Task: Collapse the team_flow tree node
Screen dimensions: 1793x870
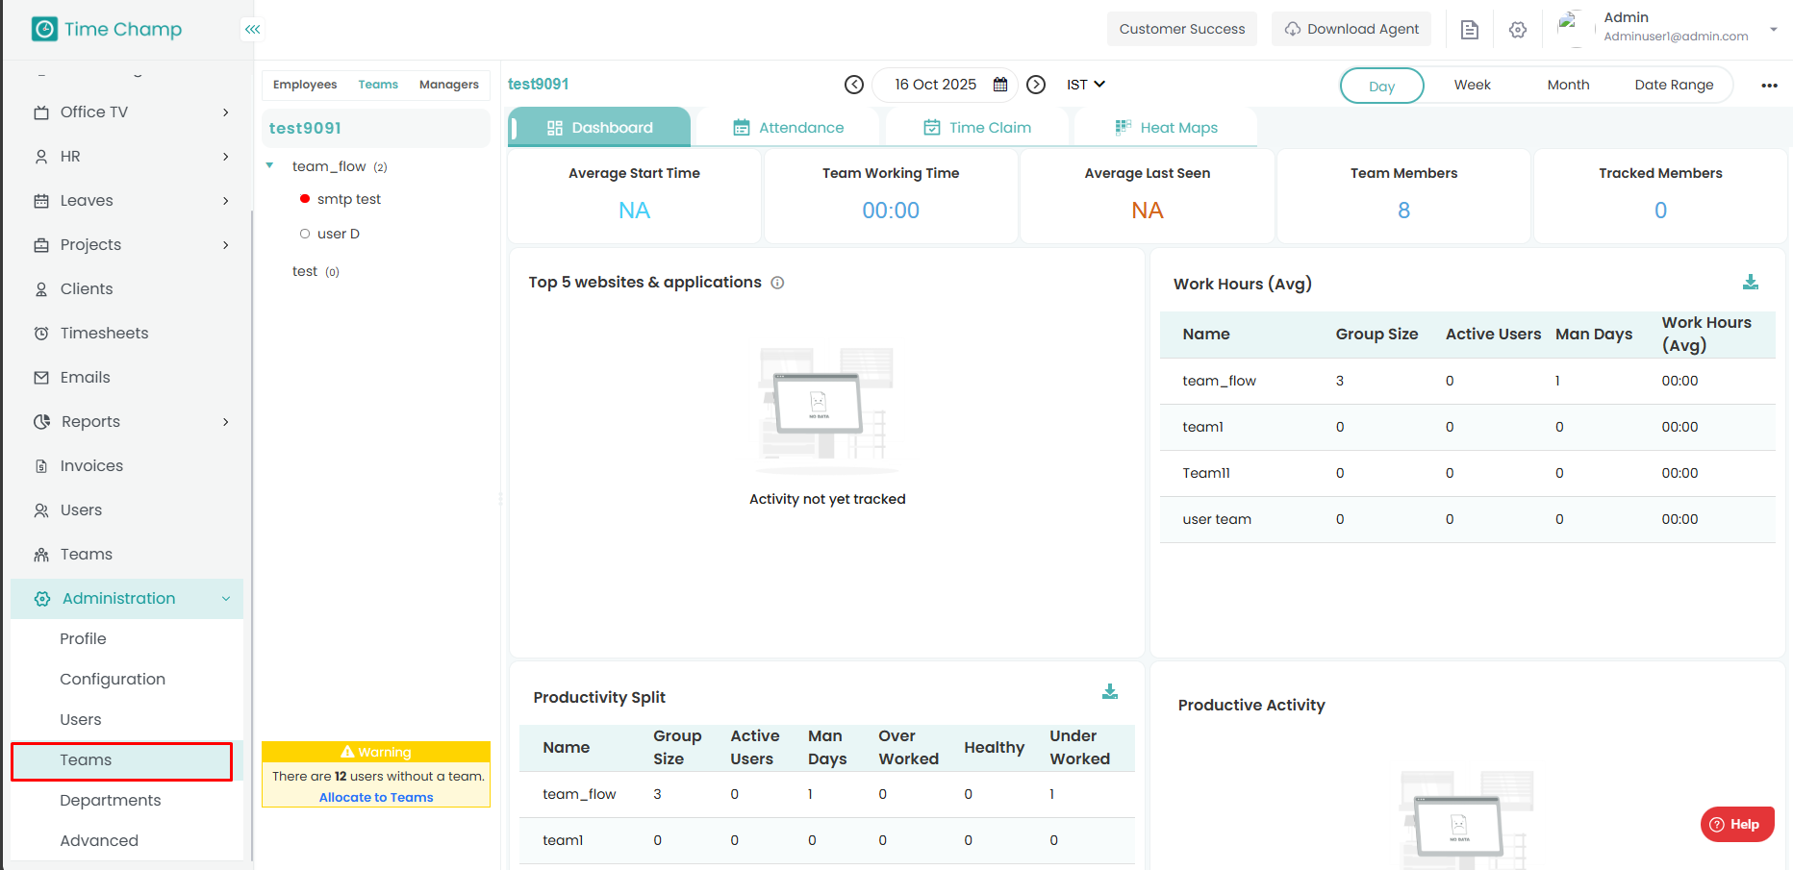Action: point(270,166)
